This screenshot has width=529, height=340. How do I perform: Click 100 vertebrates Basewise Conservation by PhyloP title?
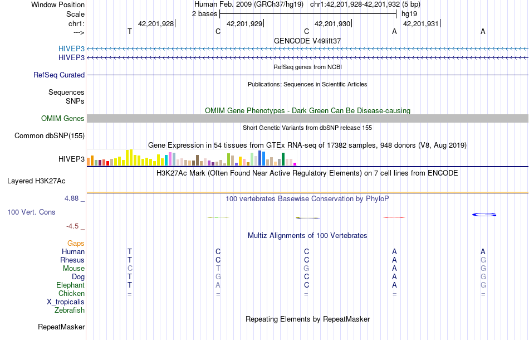coord(307,198)
